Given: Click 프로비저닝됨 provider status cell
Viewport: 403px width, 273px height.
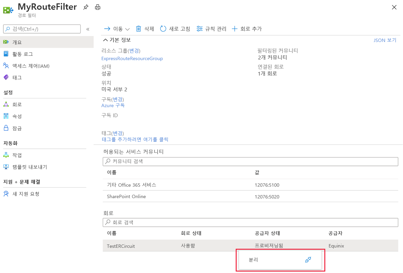Looking at the screenshot, I should pyautogui.click(x=269, y=245).
